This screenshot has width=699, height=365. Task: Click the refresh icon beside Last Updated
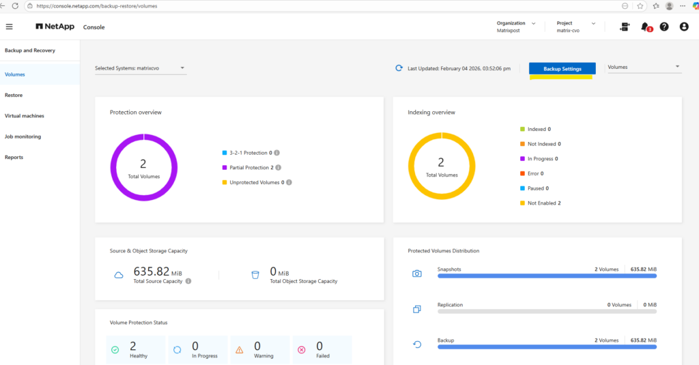(399, 68)
